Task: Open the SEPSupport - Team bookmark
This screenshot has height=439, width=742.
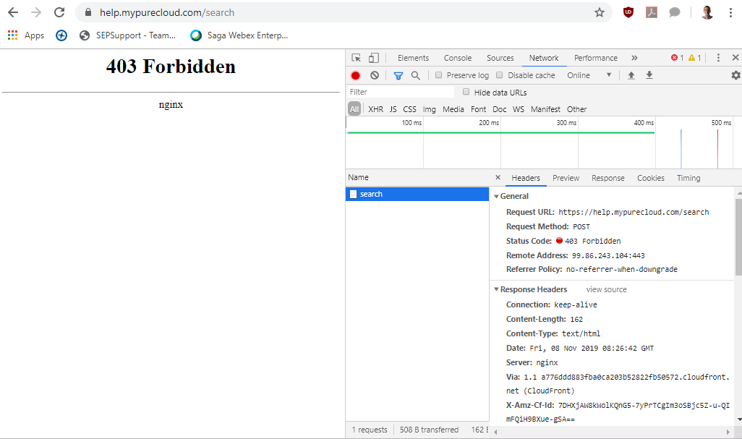Action: pos(127,35)
